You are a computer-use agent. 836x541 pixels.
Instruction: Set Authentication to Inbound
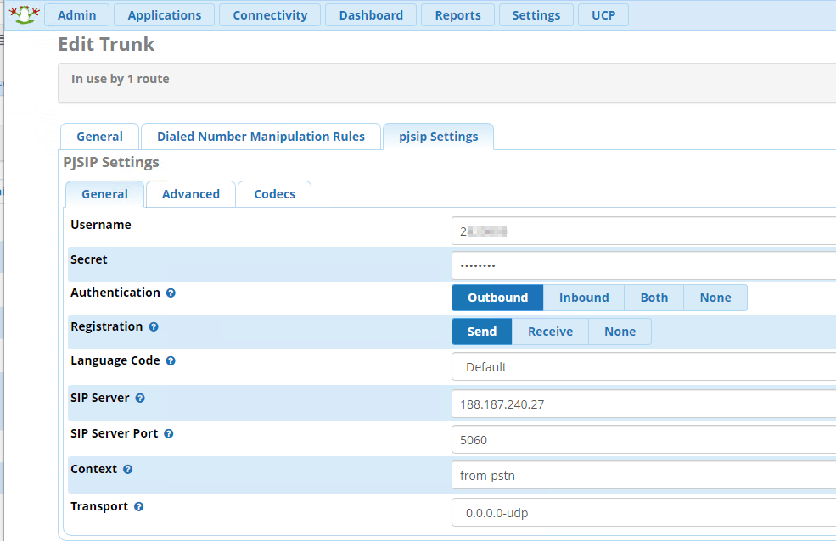(584, 298)
